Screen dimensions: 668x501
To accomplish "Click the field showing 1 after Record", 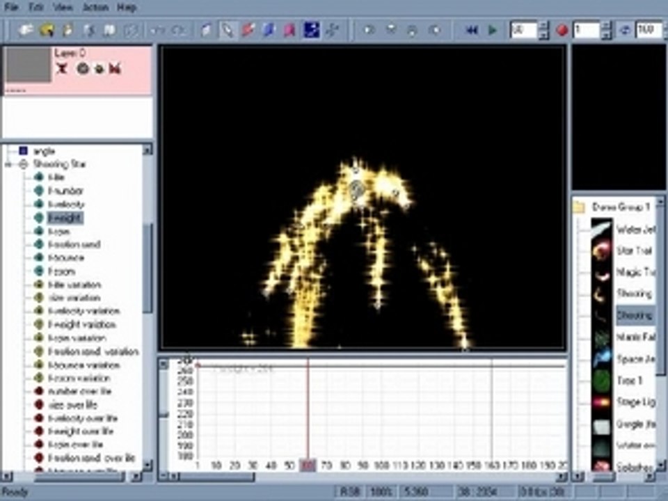I will [586, 30].
